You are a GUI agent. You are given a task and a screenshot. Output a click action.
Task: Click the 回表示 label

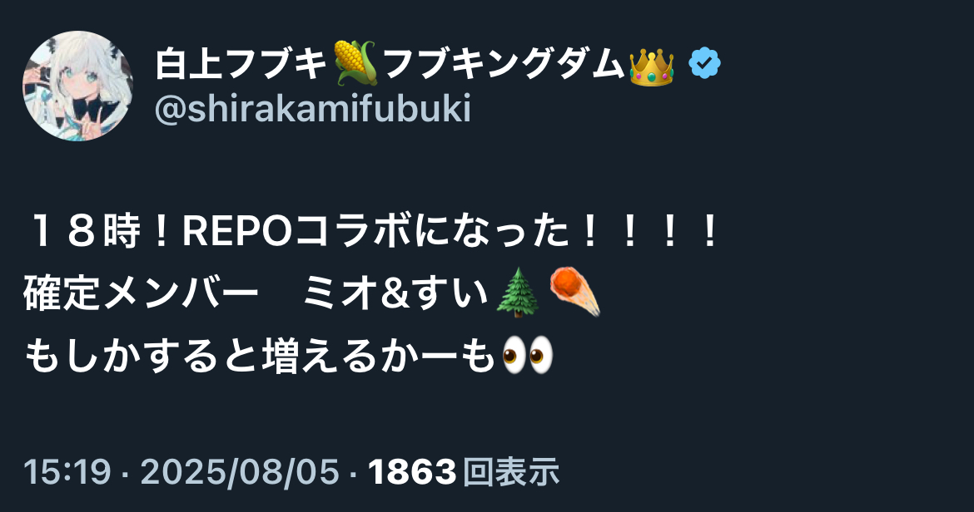click(510, 472)
